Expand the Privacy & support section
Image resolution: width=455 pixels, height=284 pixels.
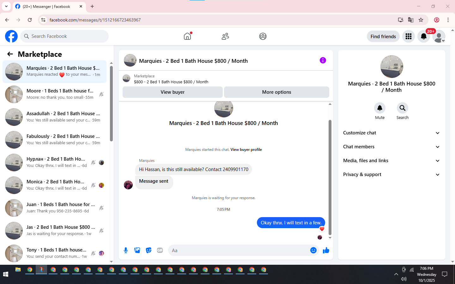pyautogui.click(x=391, y=175)
